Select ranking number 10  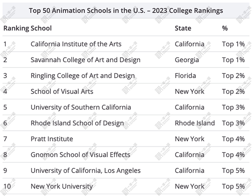coord(7,186)
